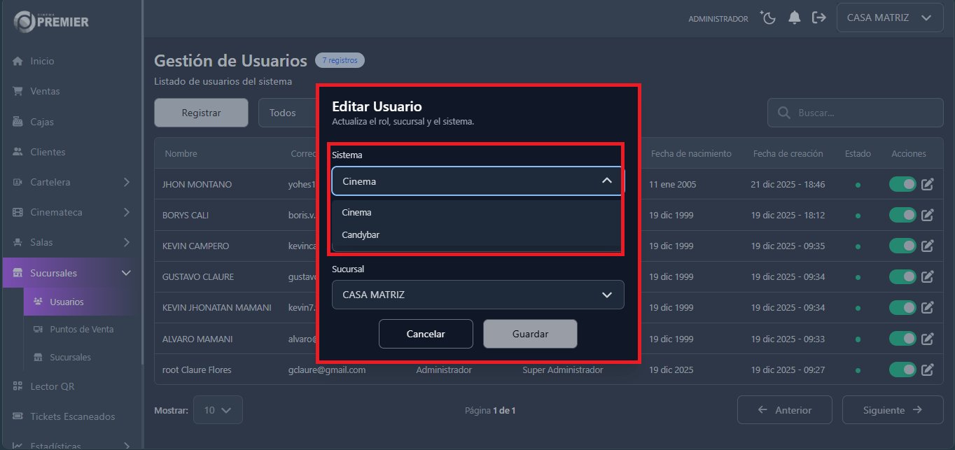Screen dimensions: 955x450
Task: Disable the switch for KEVIN CAMPERO
Action: (x=902, y=246)
